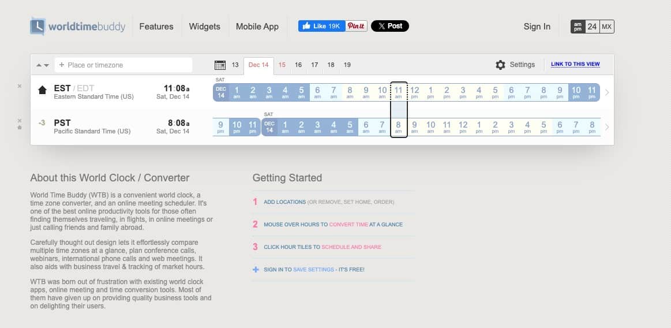Advance PST timeline with right chevron
The image size is (671, 328).
tap(607, 127)
